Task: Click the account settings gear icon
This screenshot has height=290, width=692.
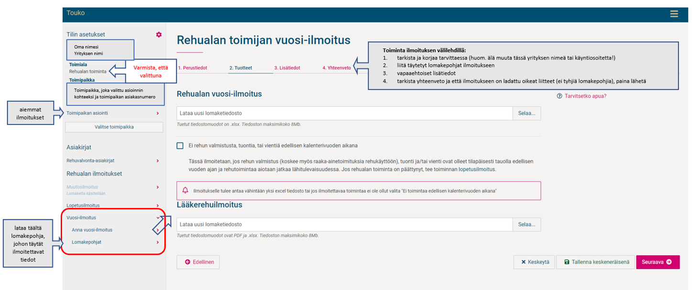Action: click(159, 34)
